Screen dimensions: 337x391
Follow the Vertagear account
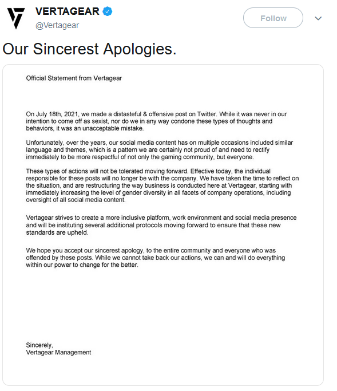[x=273, y=18]
